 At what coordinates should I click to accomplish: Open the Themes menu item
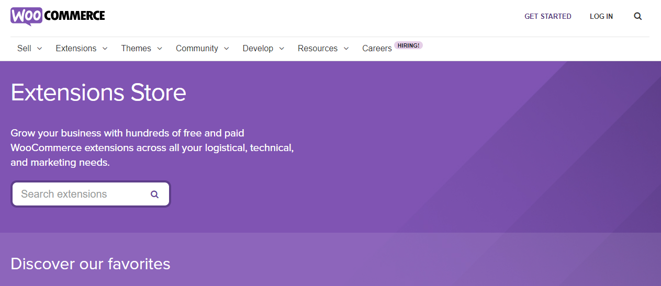click(136, 48)
